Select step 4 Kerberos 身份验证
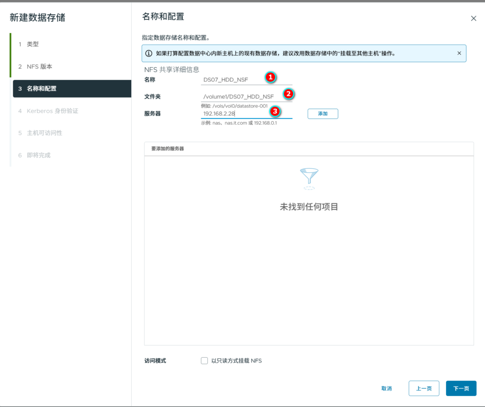 click(52, 111)
